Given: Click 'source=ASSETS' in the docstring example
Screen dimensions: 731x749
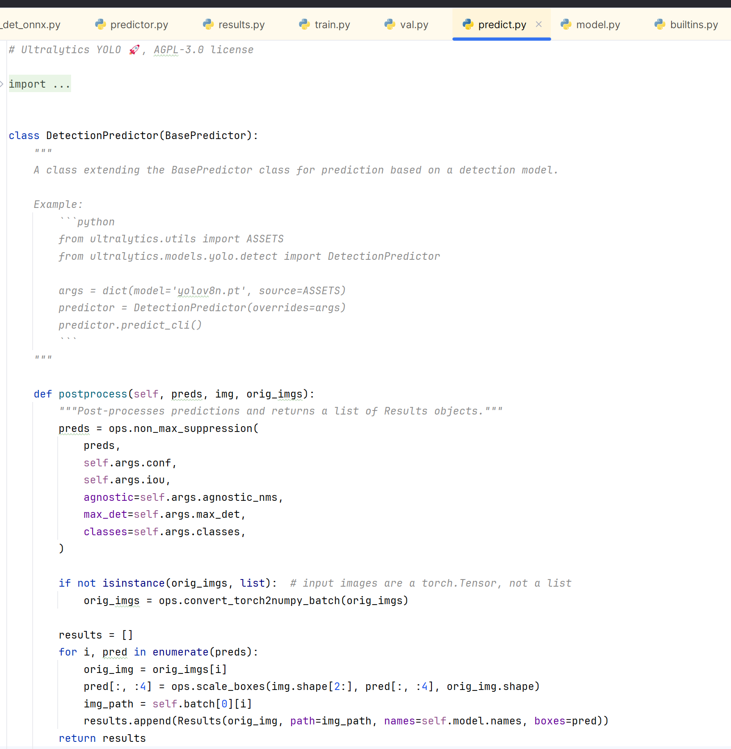Looking at the screenshot, I should (300, 291).
